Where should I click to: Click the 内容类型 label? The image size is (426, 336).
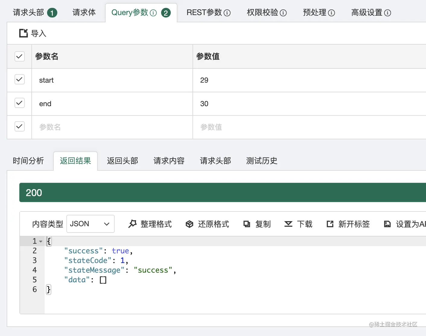48,224
